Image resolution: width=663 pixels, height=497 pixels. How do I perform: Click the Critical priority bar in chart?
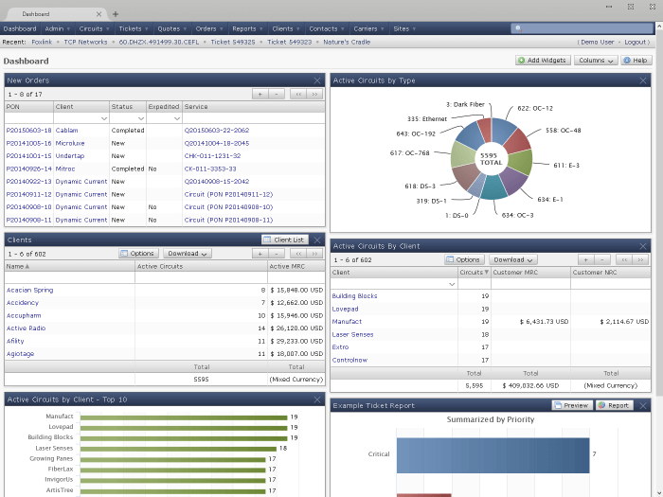pyautogui.click(x=493, y=454)
